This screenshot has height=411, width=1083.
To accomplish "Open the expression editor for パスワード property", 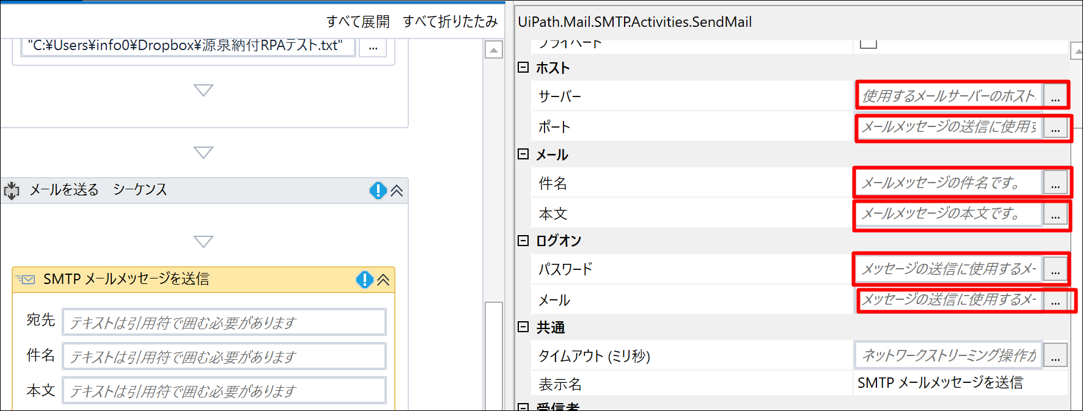I will (x=1055, y=269).
